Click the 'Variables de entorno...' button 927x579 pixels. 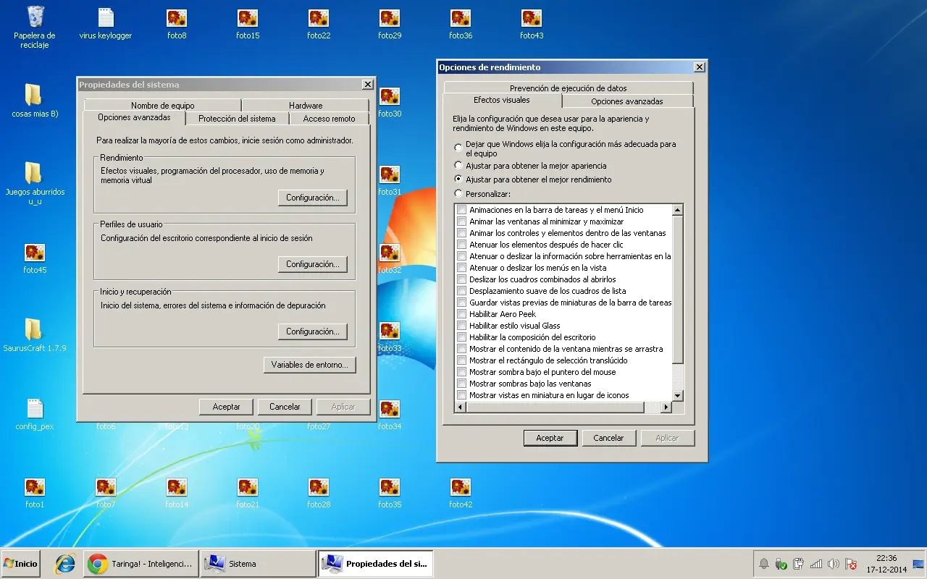tap(310, 365)
